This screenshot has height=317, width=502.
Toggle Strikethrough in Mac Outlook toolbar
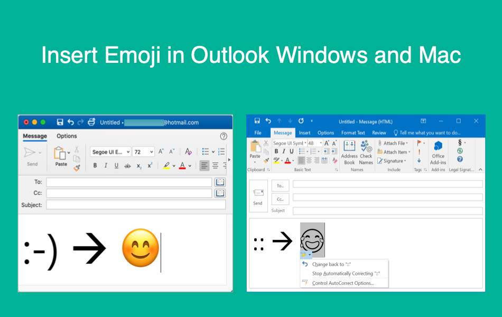point(127,165)
